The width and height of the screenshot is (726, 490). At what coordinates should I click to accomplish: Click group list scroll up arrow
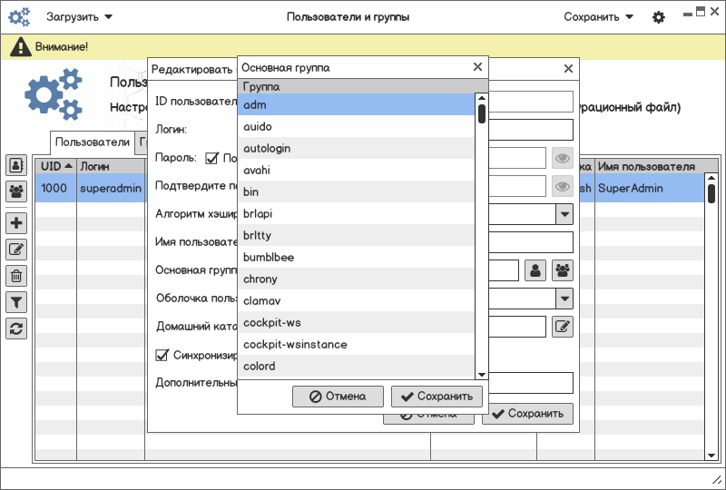click(482, 98)
